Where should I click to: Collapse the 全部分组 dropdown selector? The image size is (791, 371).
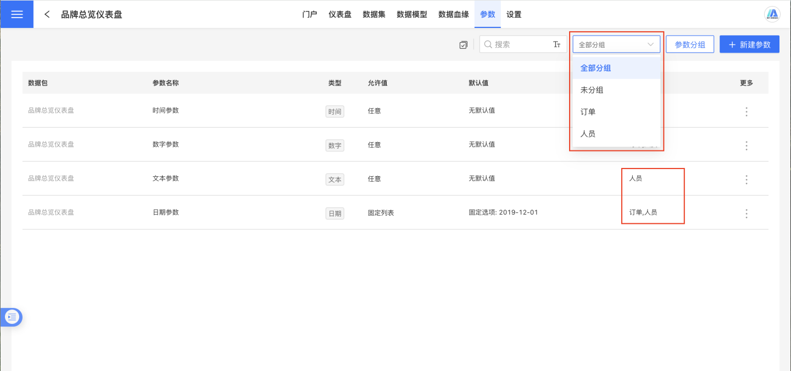(616, 44)
